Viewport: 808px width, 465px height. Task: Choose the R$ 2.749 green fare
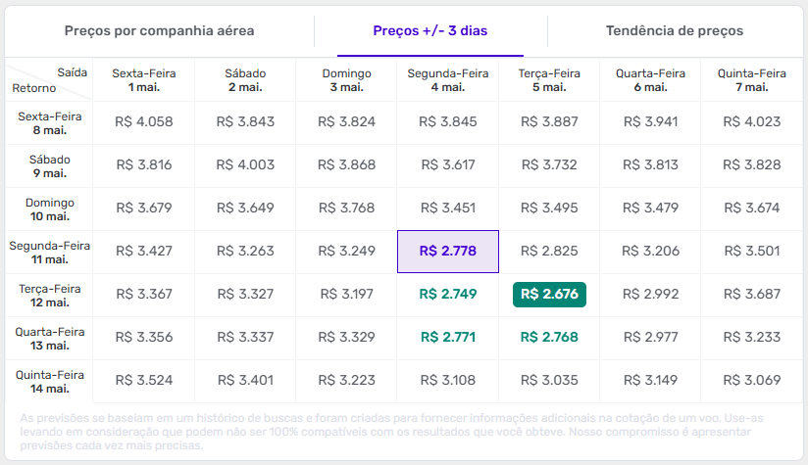point(448,294)
